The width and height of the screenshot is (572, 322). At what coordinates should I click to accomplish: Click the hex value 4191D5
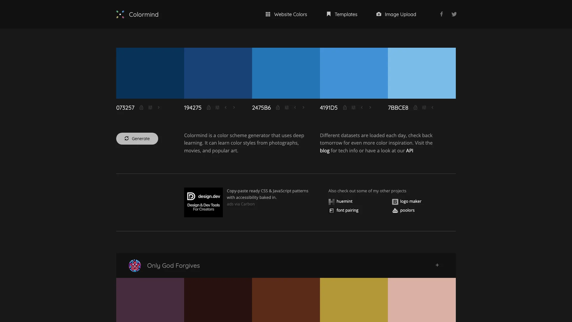pos(329,108)
